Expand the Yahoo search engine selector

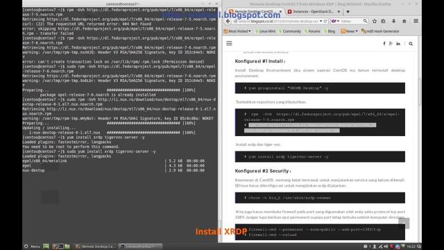[x=335, y=21]
